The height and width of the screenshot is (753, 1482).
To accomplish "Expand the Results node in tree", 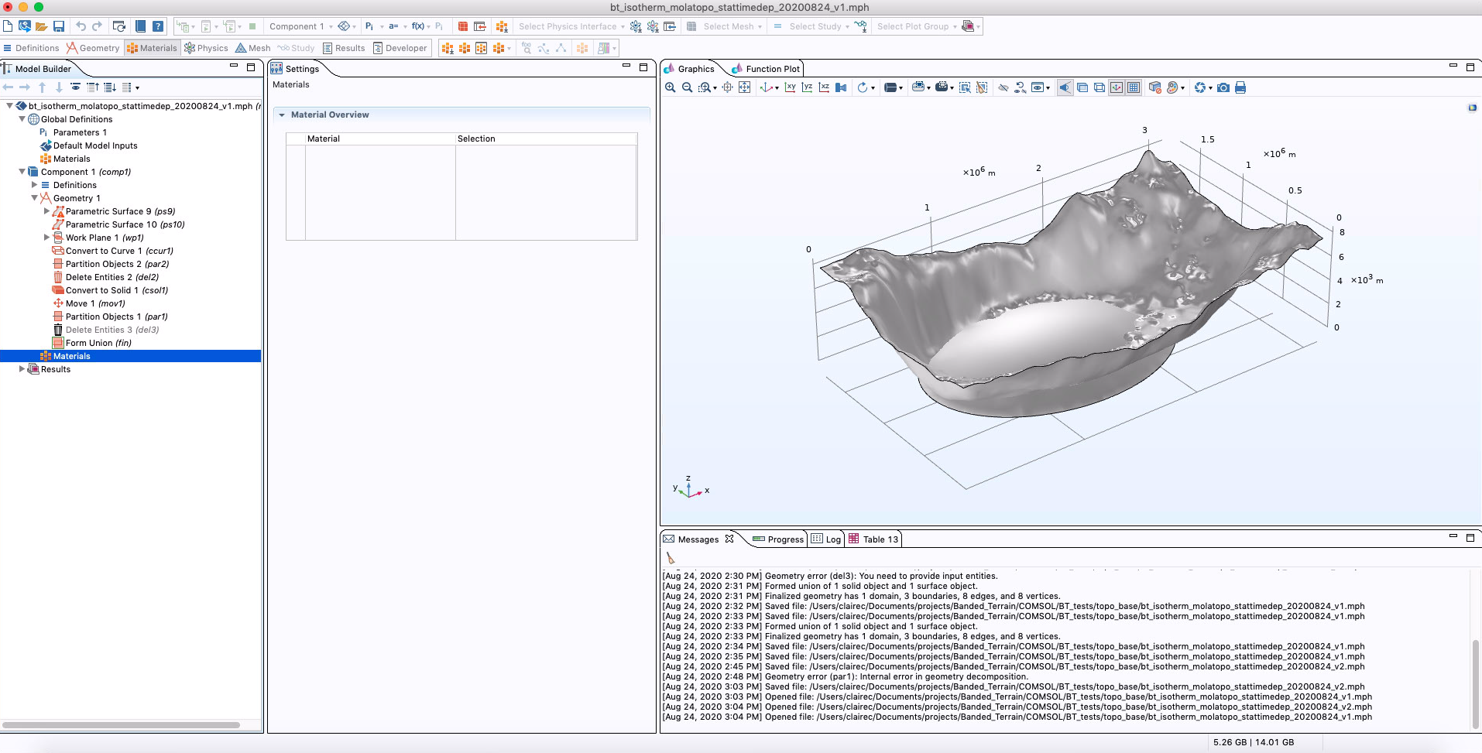I will click(22, 369).
